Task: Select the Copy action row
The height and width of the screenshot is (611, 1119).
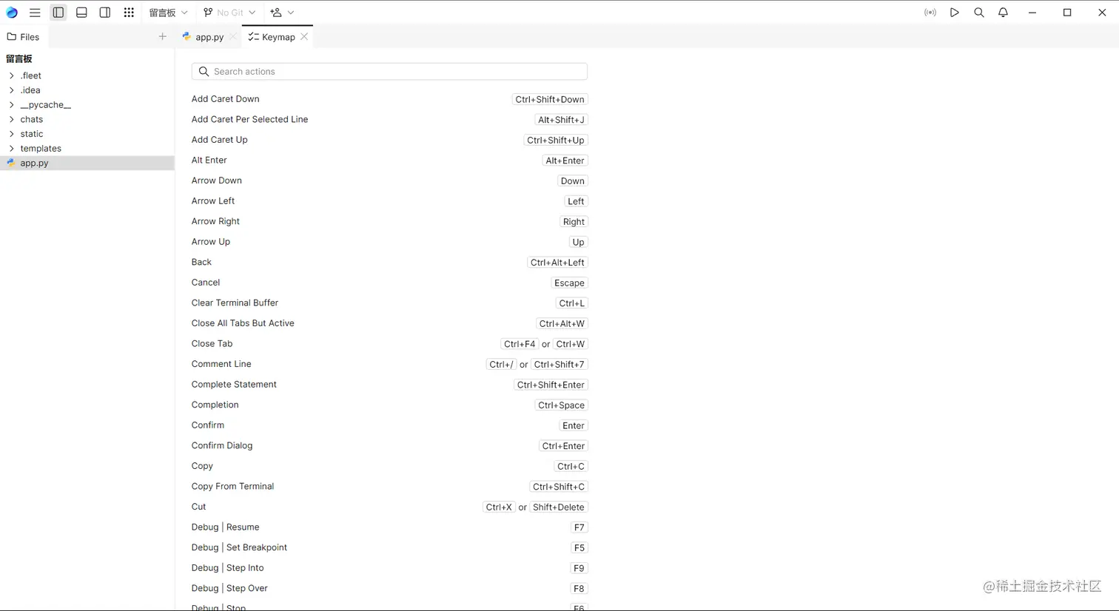Action: pos(389,466)
